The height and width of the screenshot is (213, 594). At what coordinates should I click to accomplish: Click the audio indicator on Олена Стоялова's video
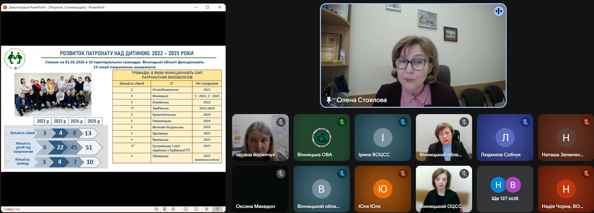(498, 11)
